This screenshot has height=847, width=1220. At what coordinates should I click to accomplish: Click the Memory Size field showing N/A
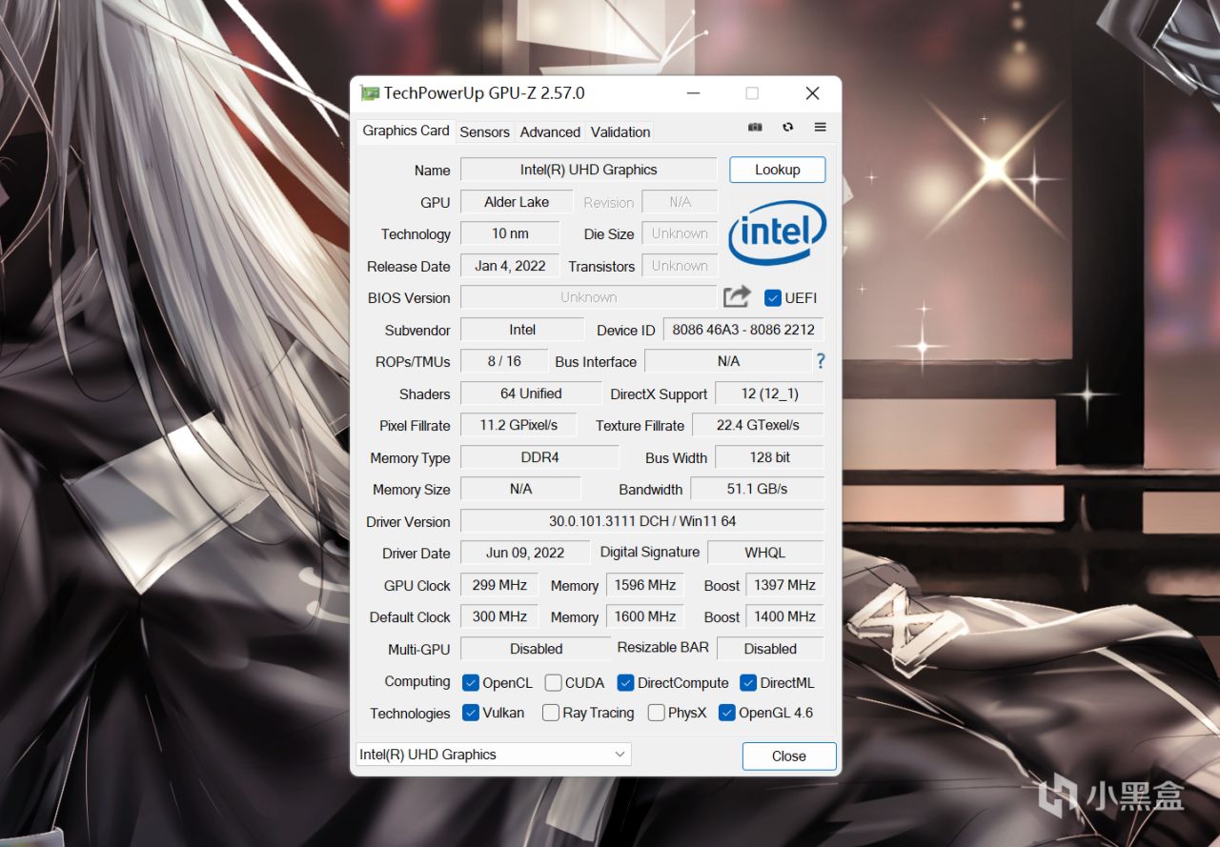[x=520, y=489]
